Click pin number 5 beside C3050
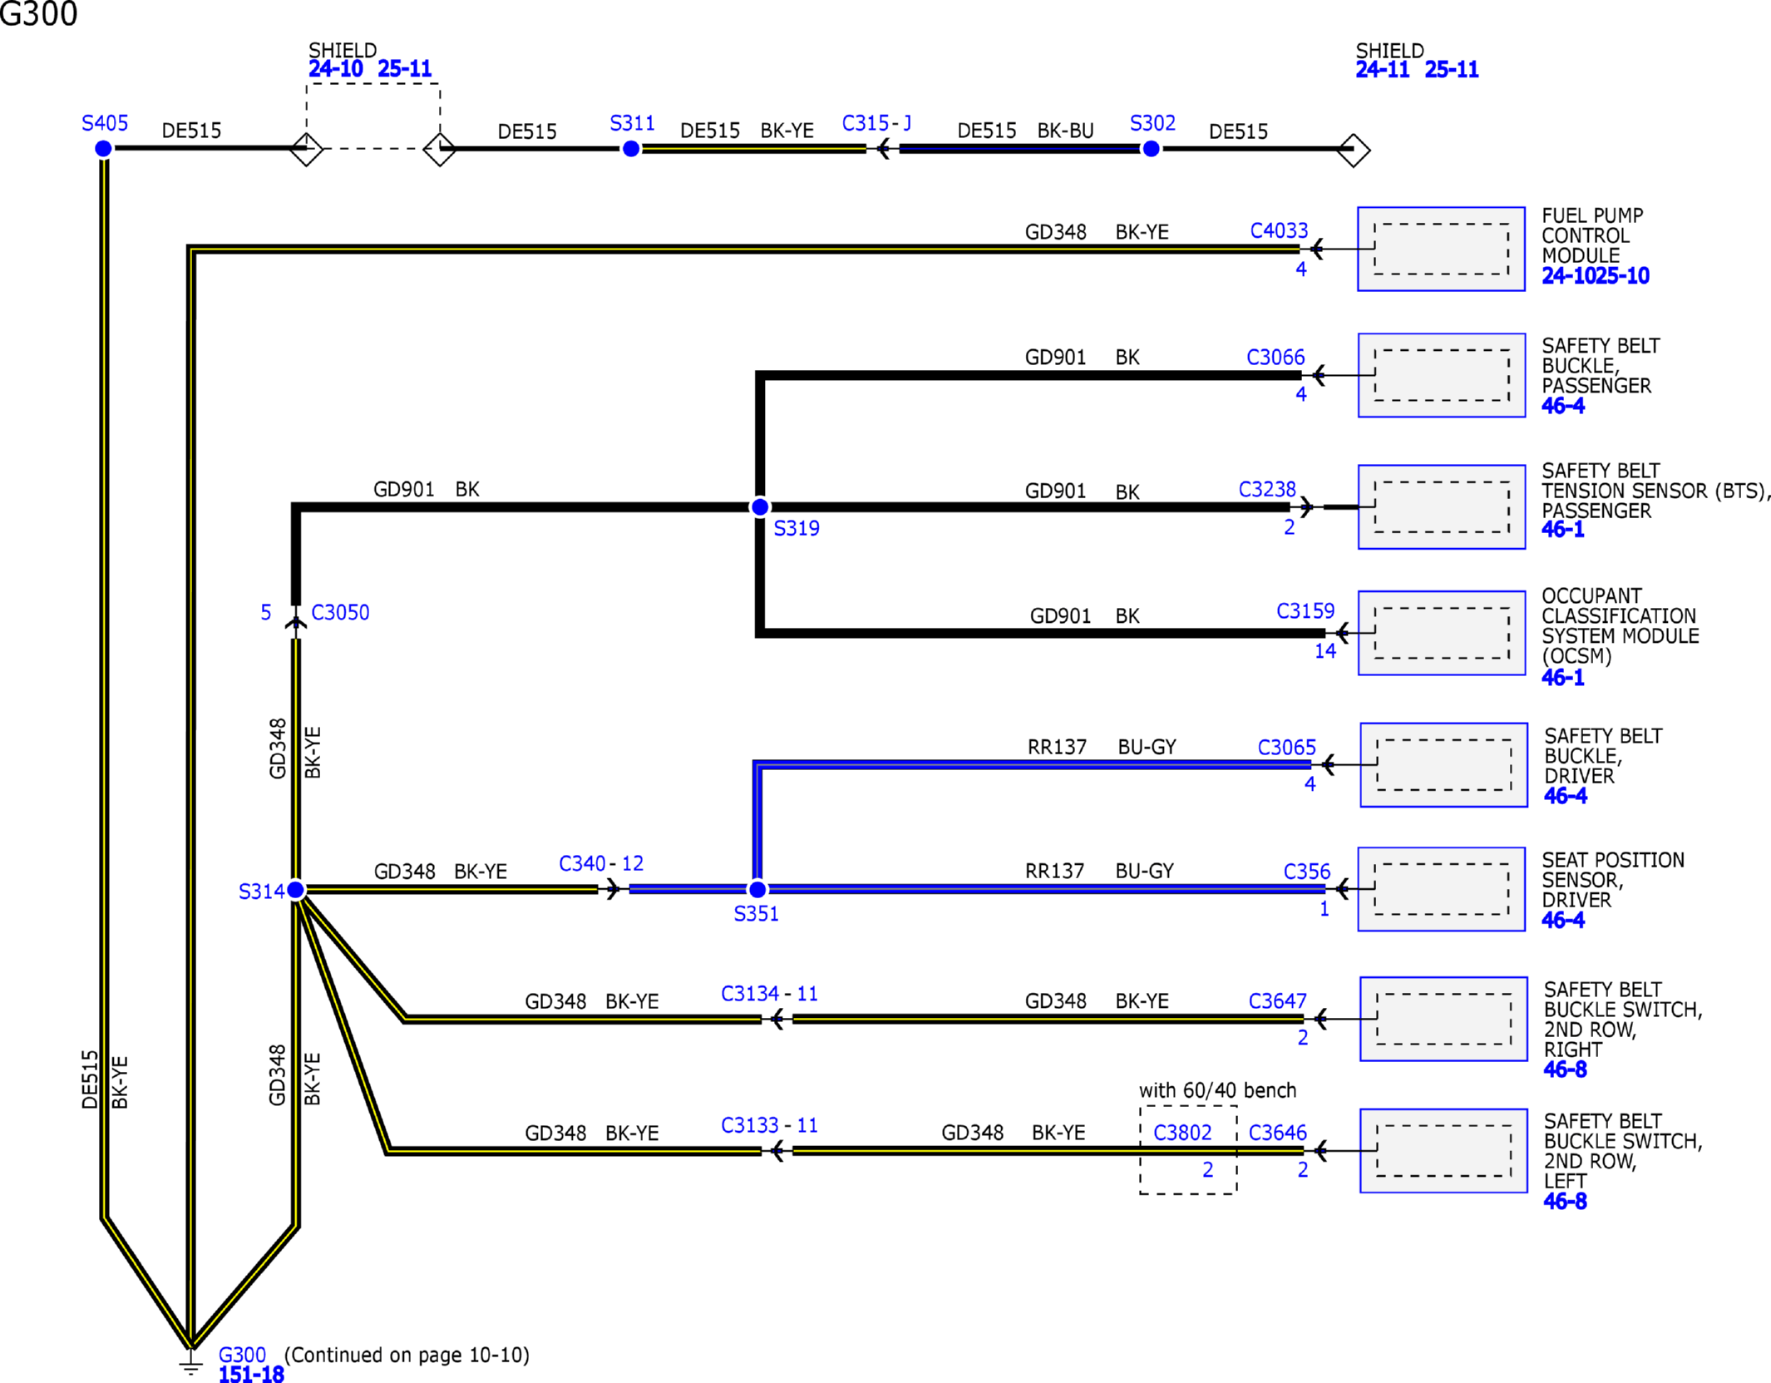1771x1383 pixels. click(265, 613)
